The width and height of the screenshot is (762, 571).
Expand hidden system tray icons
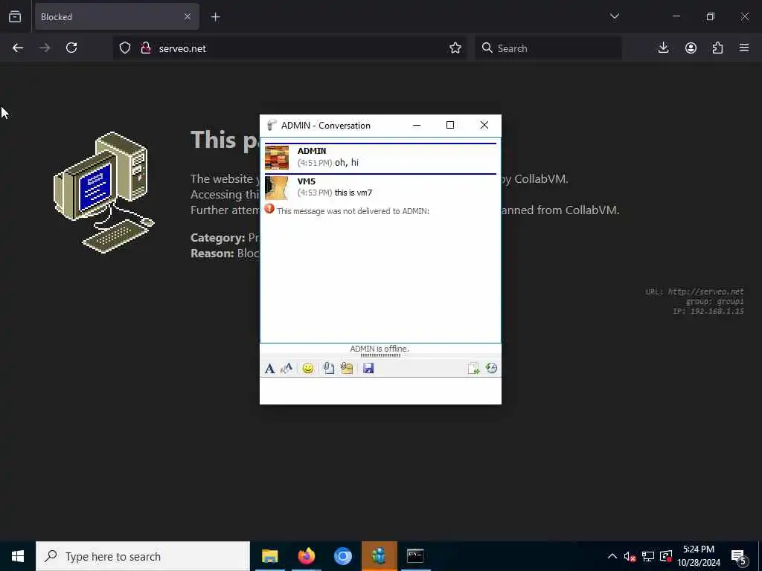point(612,556)
